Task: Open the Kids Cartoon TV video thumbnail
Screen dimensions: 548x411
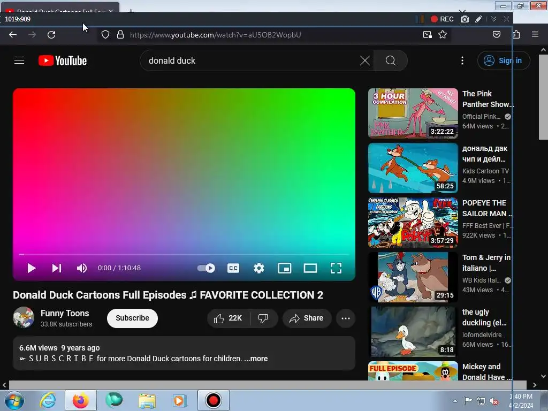Action: pyautogui.click(x=413, y=168)
